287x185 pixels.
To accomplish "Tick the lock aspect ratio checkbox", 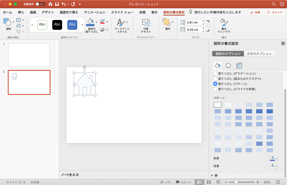I will [209, 26].
